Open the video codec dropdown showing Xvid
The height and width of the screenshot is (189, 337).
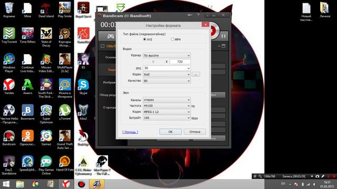166,75
